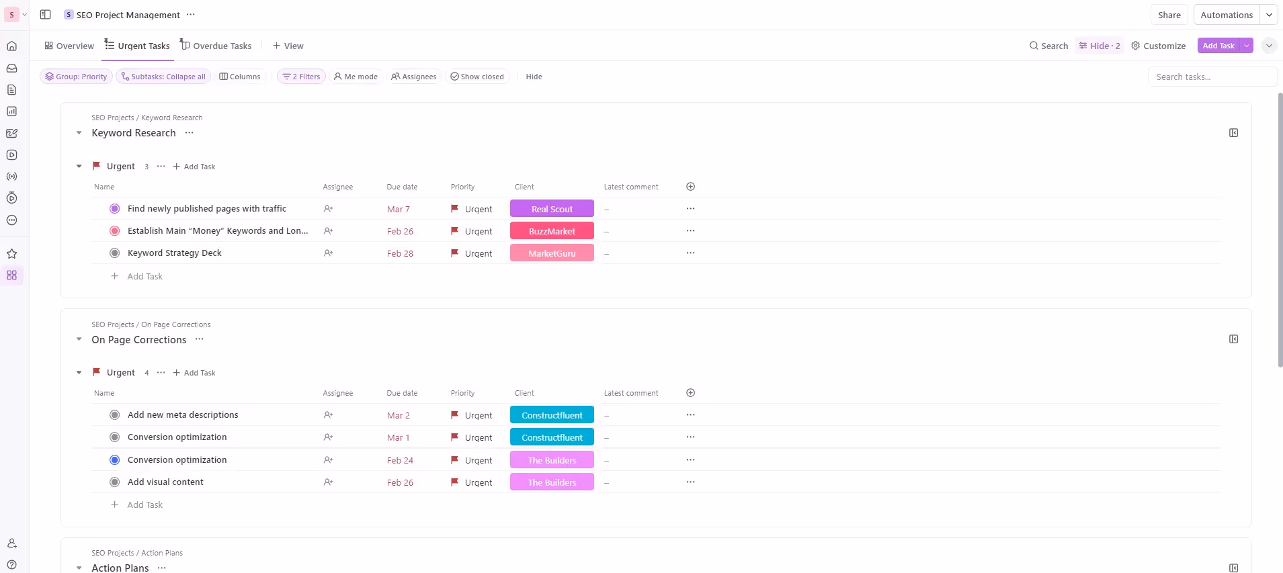
Task: Click the Real Scout client label
Action: pyautogui.click(x=552, y=209)
